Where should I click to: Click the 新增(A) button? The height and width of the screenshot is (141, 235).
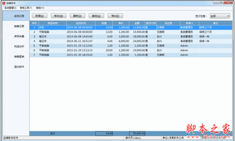(x=40, y=16)
